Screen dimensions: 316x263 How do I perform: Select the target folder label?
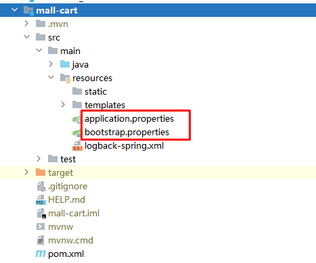[x=60, y=173]
